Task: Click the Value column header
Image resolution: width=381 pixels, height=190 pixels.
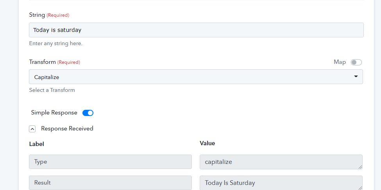Action: coord(207,143)
